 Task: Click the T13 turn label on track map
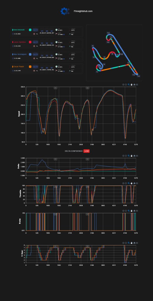click(108, 33)
